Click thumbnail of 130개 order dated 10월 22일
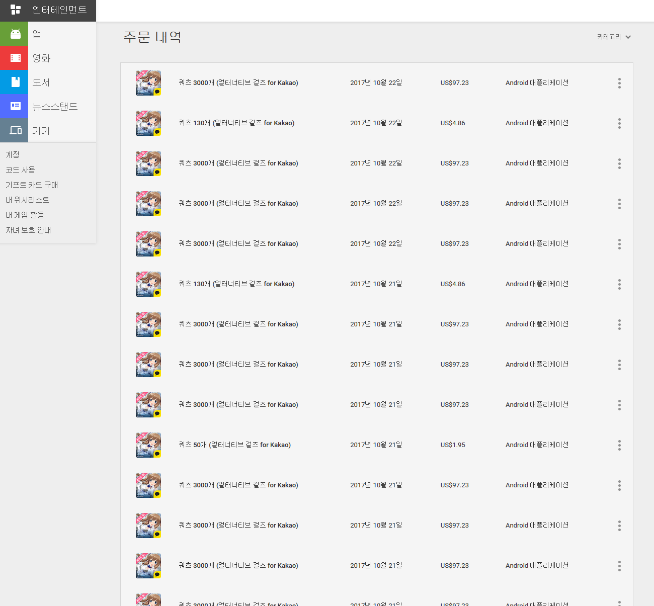Image resolution: width=654 pixels, height=606 pixels. (148, 123)
